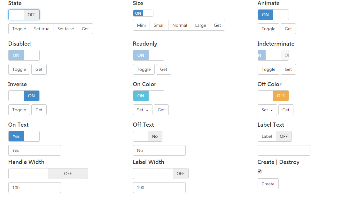This screenshot has width=358, height=201.
Task: Toggle the State switch showing OFF
Action: (x=24, y=15)
